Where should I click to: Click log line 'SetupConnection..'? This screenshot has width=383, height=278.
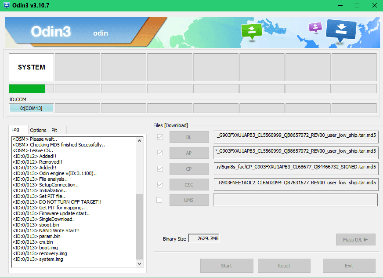point(45,185)
